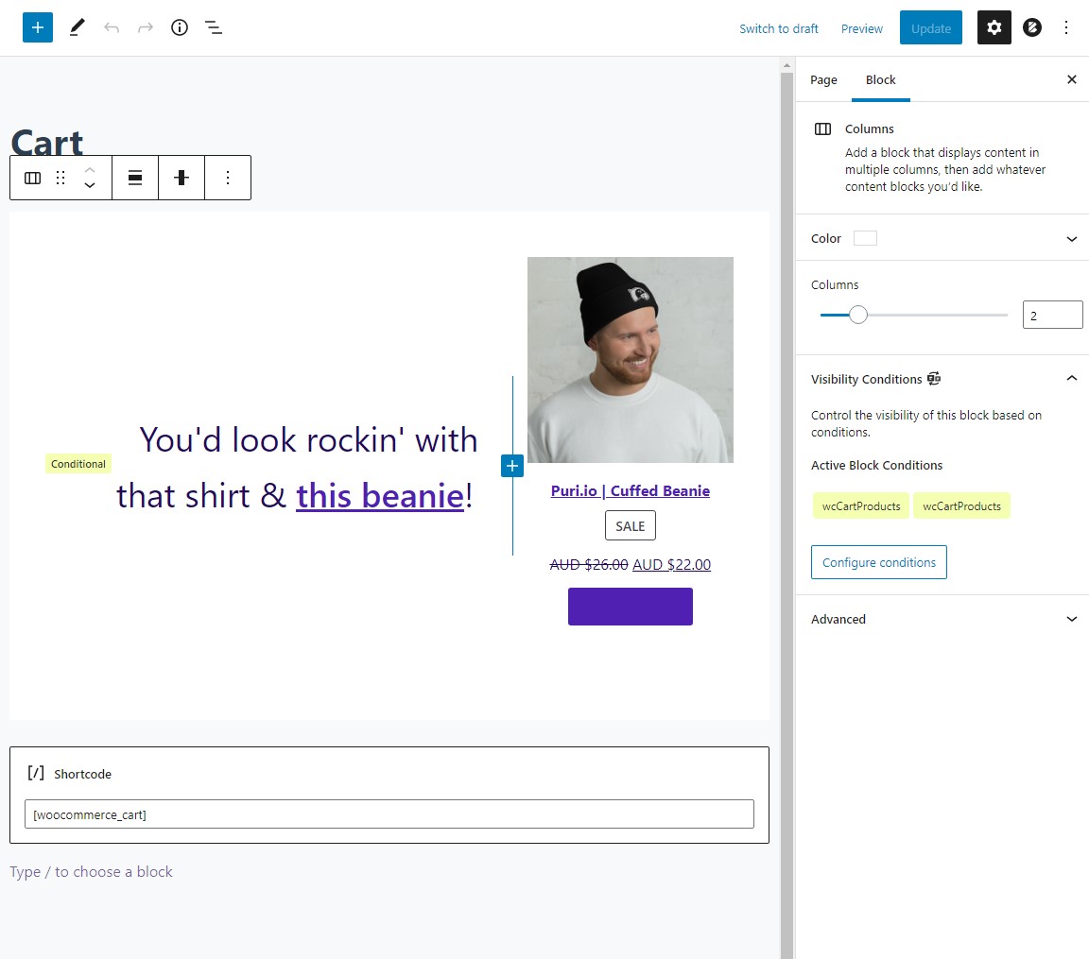The height and width of the screenshot is (959, 1089).
Task: Click the woocommerce_cart shortcode field
Action: [389, 814]
